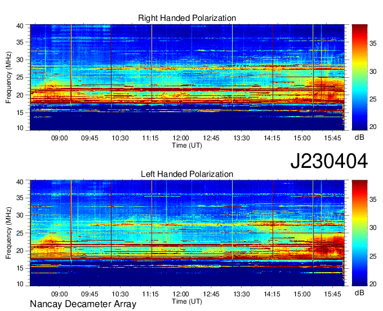Click the 12:00 tick label on top plot

[x=181, y=138]
